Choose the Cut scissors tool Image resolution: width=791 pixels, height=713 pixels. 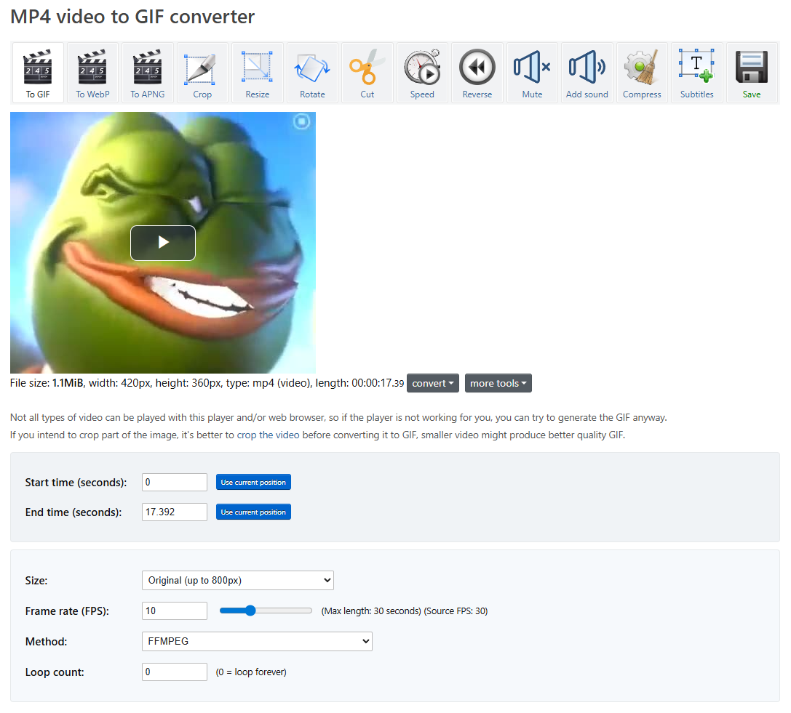(367, 73)
